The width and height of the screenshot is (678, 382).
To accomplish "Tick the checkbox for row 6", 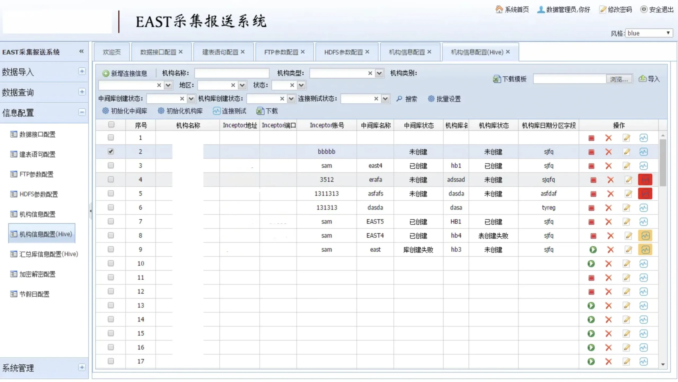I will coord(111,207).
